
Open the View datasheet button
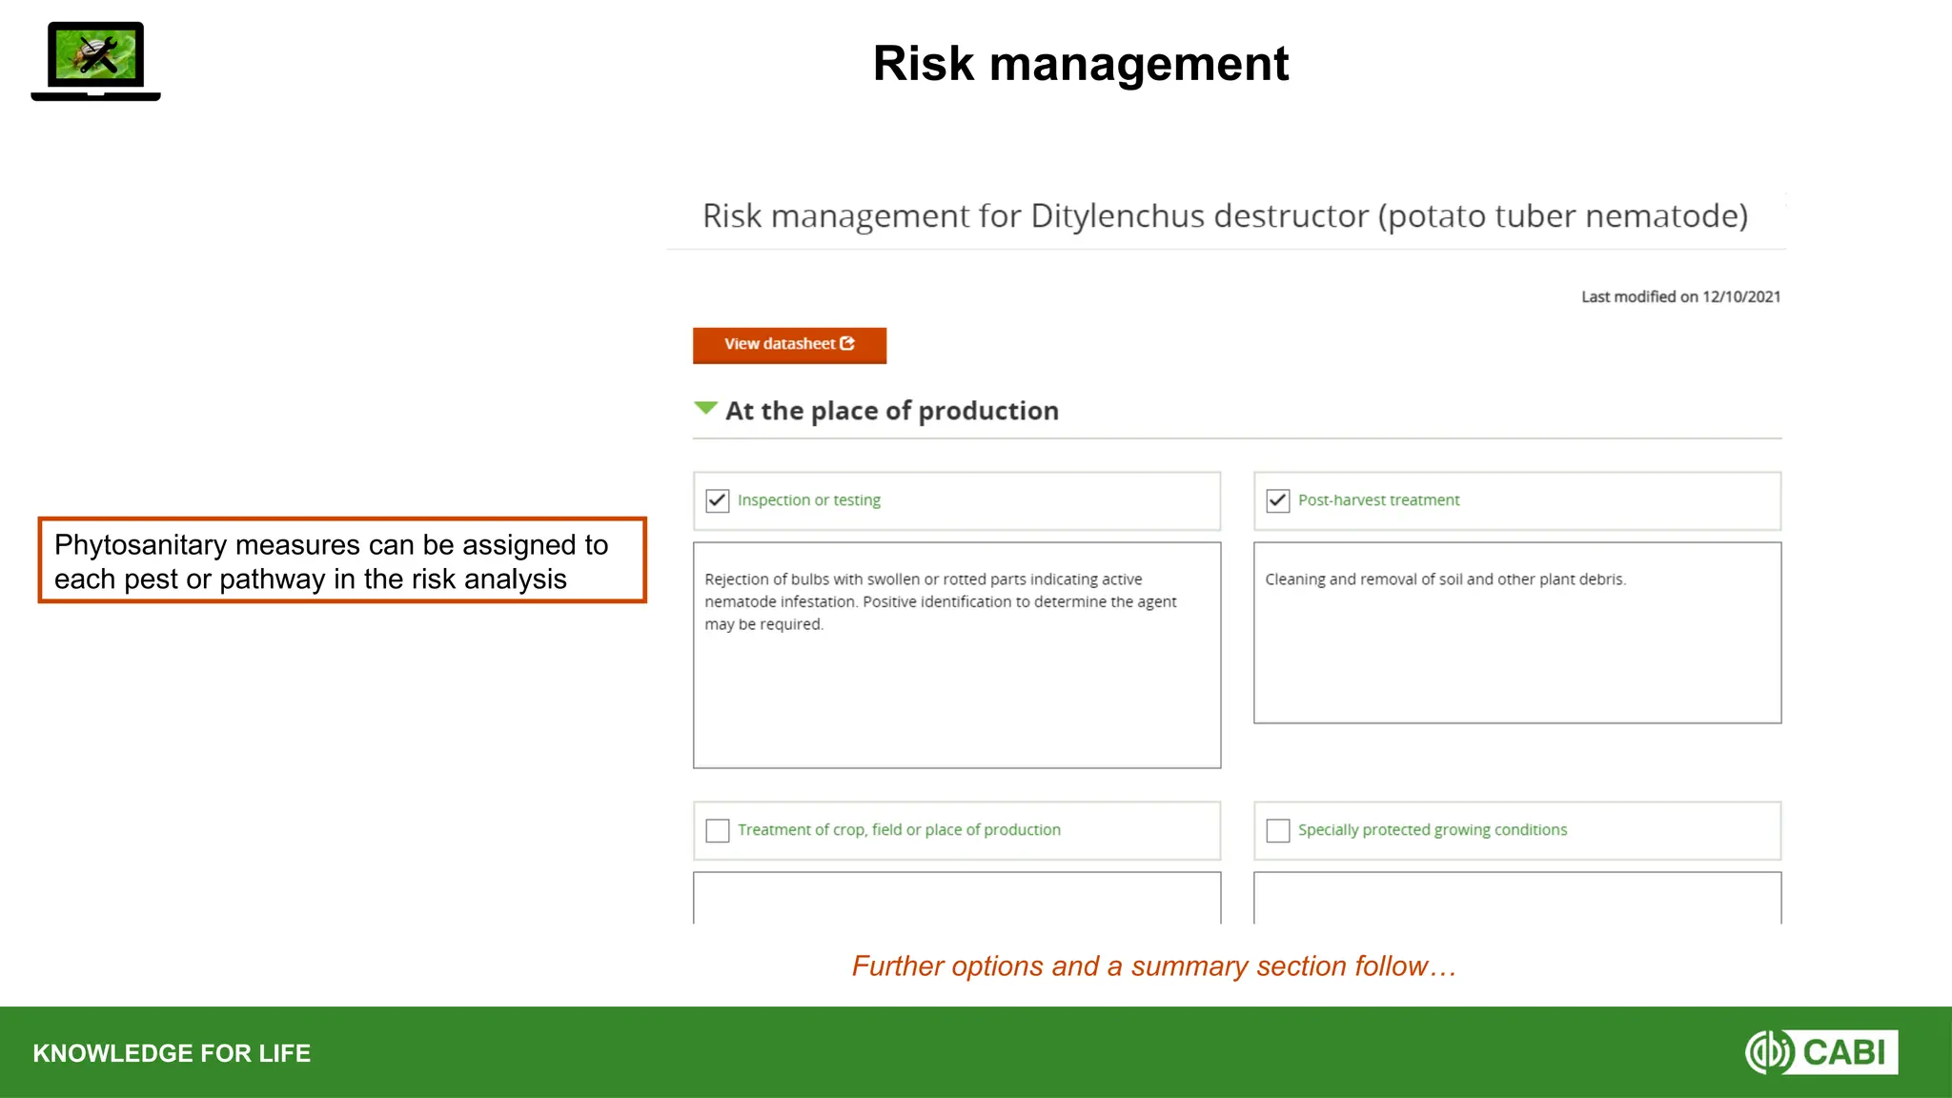780,345
